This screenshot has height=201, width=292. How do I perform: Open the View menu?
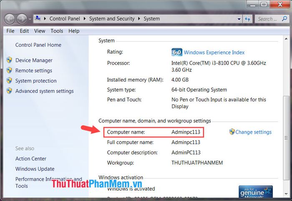(x=40, y=31)
